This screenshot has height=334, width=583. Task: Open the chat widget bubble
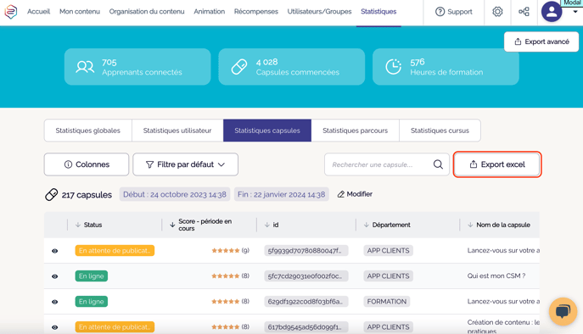563,311
